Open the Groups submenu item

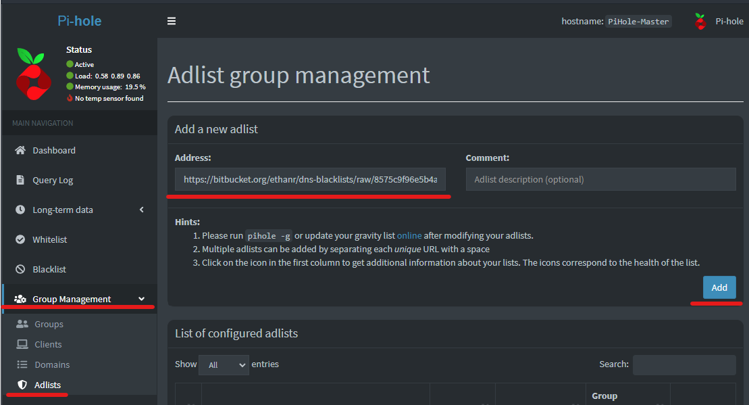[49, 324]
